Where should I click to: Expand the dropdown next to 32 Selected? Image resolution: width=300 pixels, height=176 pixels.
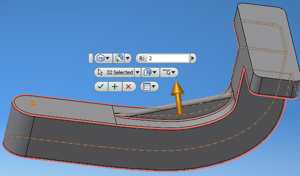(137, 72)
